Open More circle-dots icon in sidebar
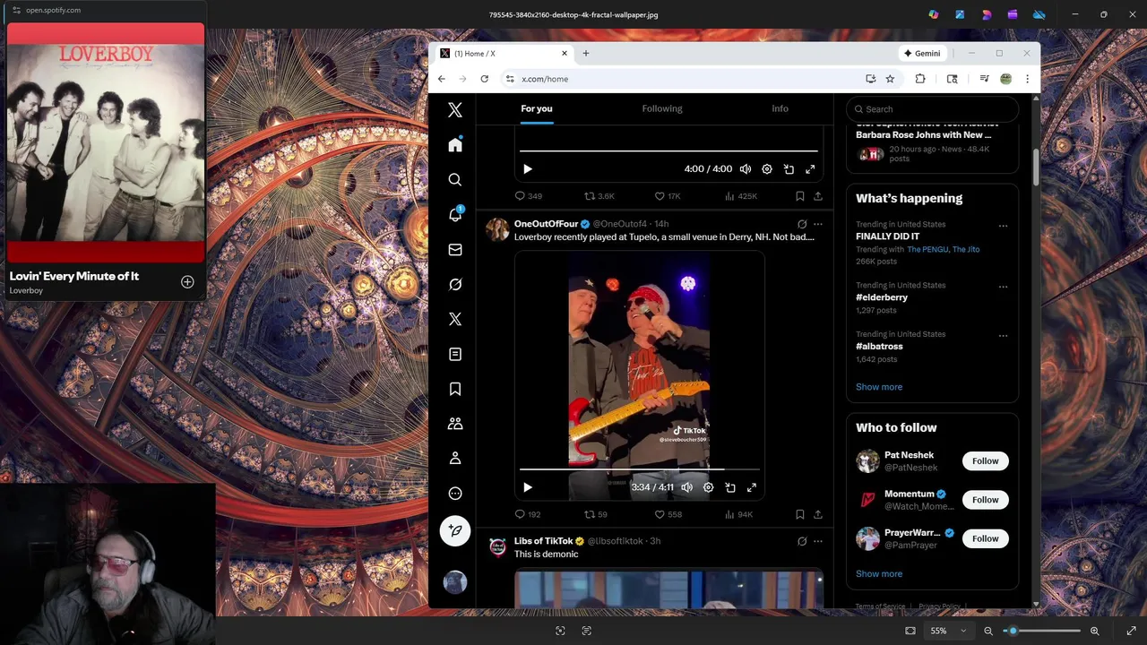 [x=455, y=494]
